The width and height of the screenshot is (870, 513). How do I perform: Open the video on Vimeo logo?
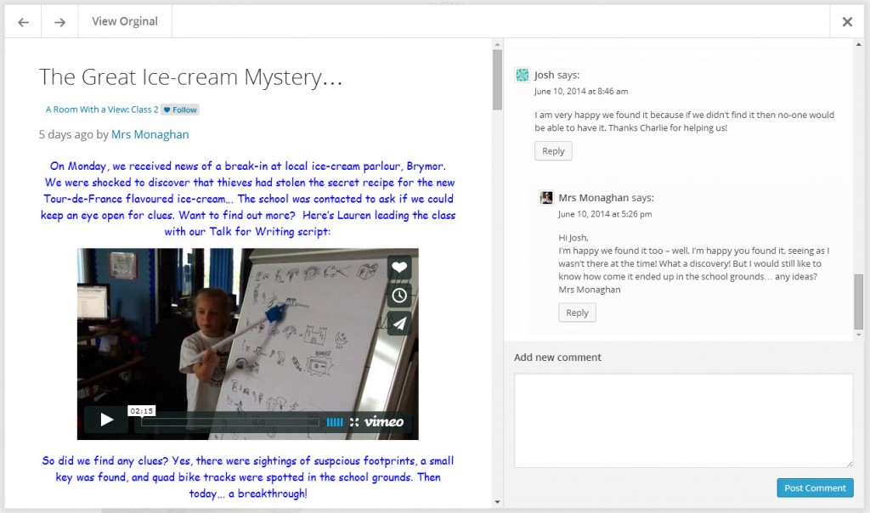click(x=384, y=421)
